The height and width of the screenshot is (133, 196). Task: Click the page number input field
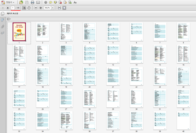coord(13,8)
